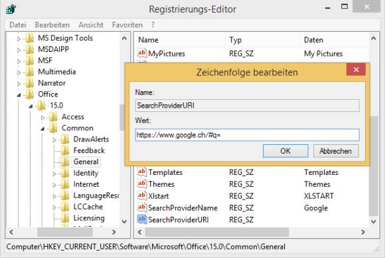The width and height of the screenshot is (385, 258).
Task: Collapse the Office tree node
Action: [x=19, y=94]
